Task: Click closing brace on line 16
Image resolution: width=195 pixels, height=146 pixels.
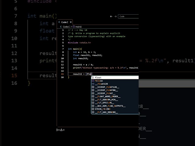Action: pyautogui.click(x=69, y=77)
